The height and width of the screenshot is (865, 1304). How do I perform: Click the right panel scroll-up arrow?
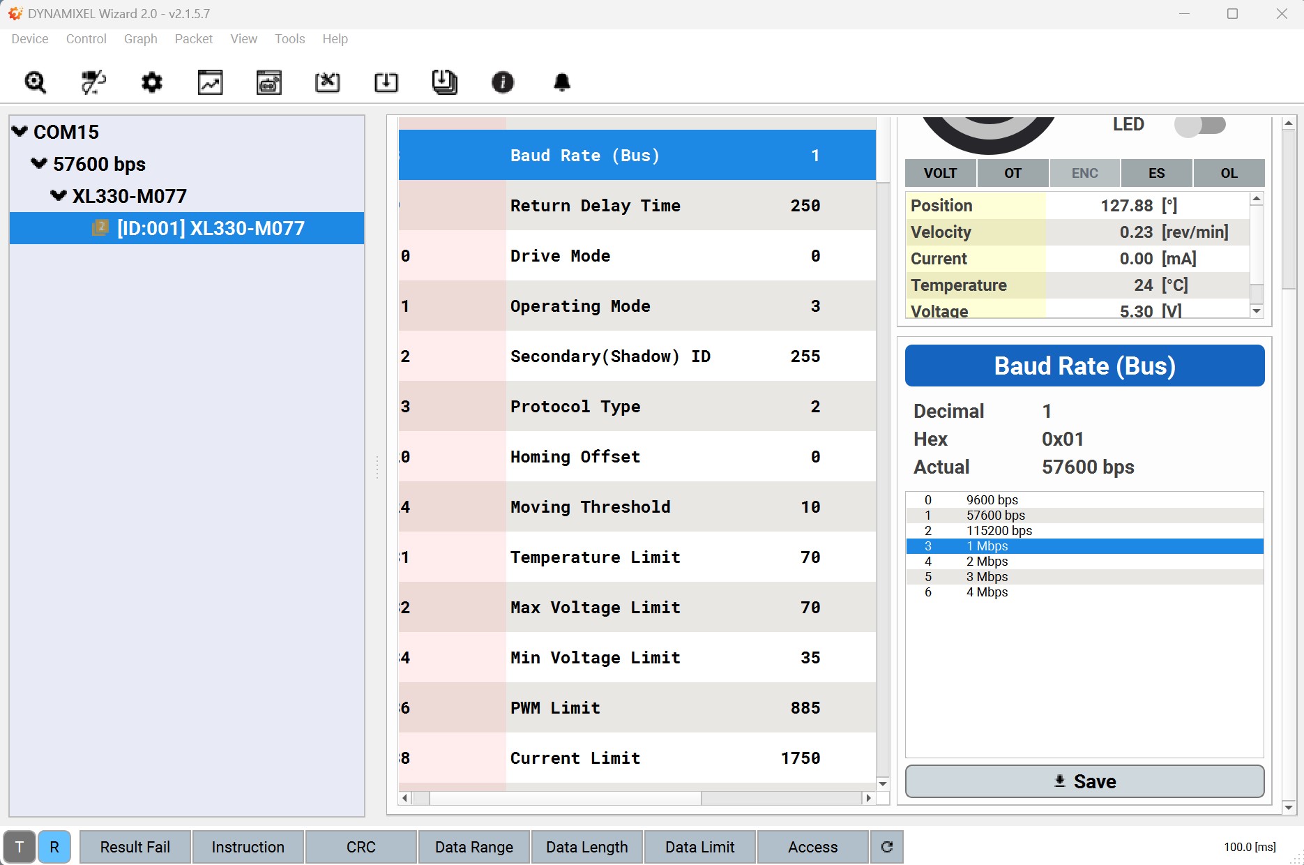(x=1289, y=123)
